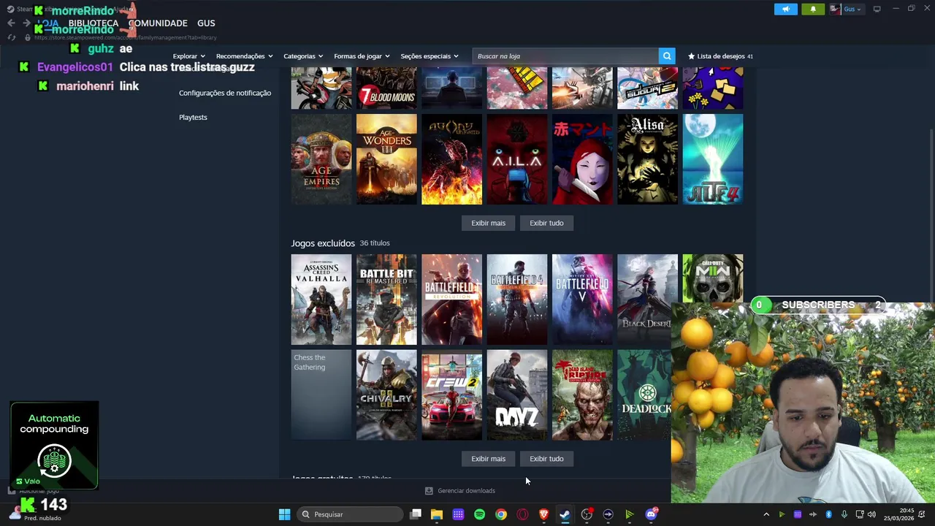Click the Gerenciar downloads icon
Screen dimensions: 935x526
pyautogui.click(x=429, y=491)
